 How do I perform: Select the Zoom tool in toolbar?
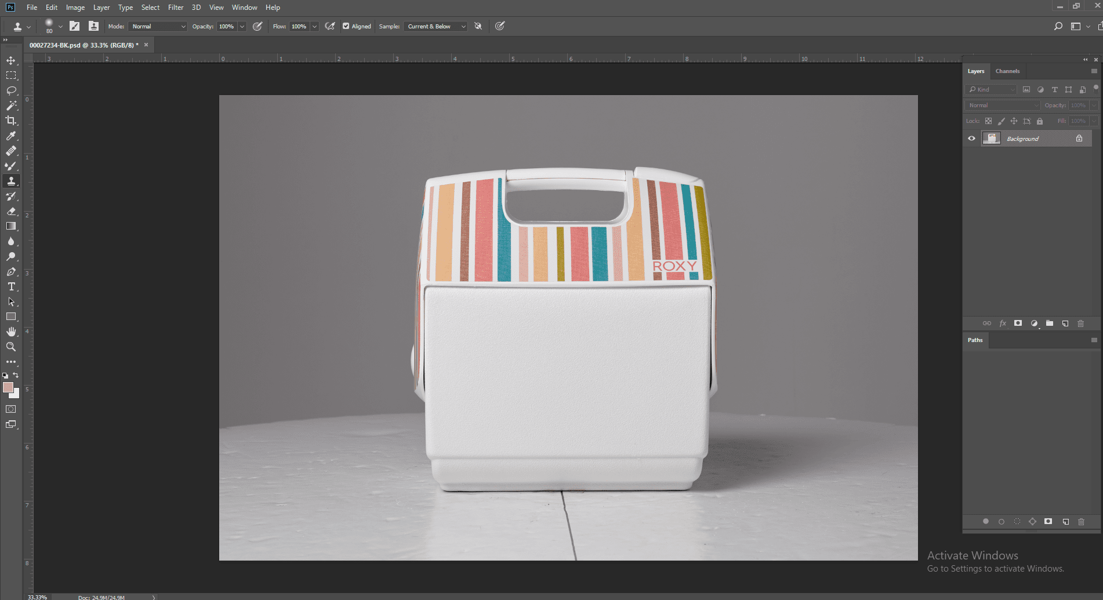click(11, 347)
